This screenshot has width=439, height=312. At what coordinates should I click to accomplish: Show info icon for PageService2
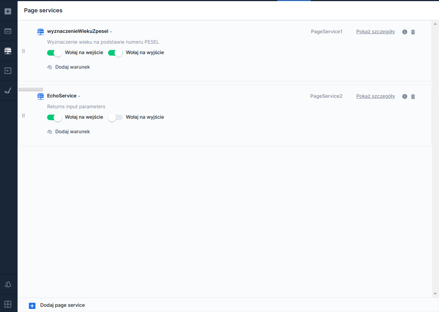405,97
